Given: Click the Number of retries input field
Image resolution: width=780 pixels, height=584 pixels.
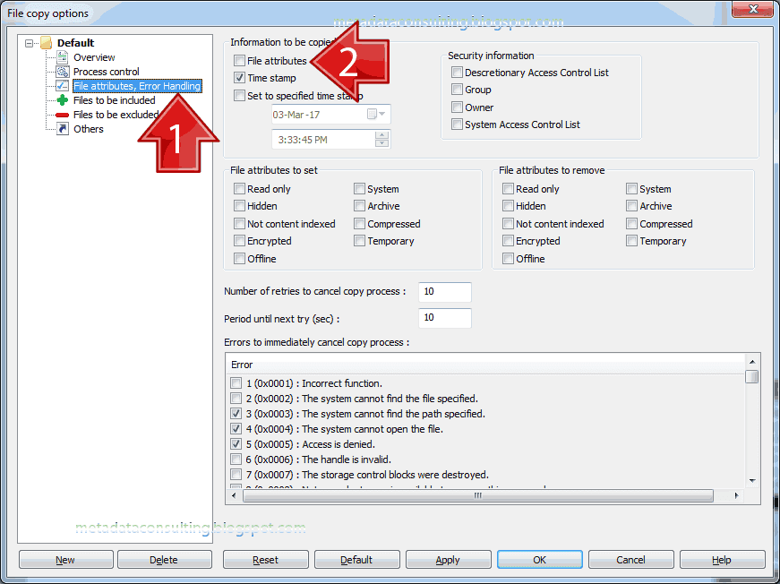Looking at the screenshot, I should tap(444, 292).
